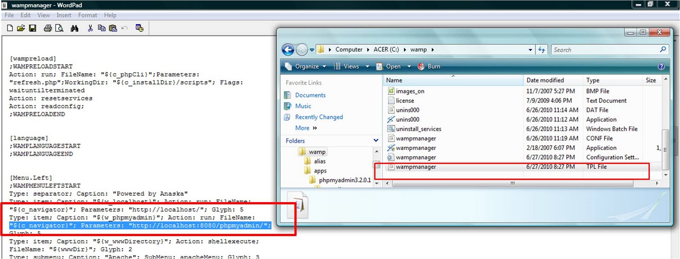Open the Help menu in WordPad
Image resolution: width=680 pixels, height=259 pixels.
pos(110,15)
